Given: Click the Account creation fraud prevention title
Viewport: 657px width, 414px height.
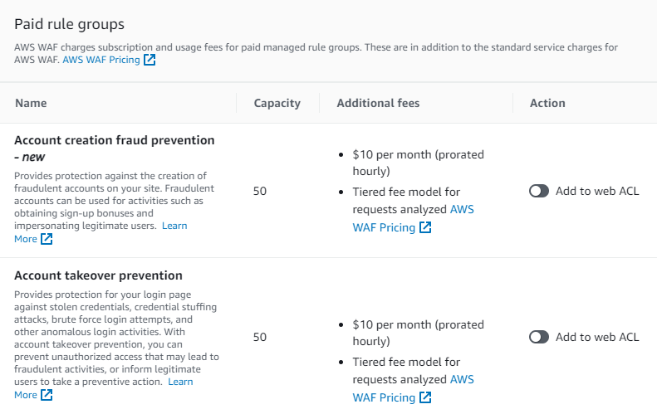Looking at the screenshot, I should [114, 140].
